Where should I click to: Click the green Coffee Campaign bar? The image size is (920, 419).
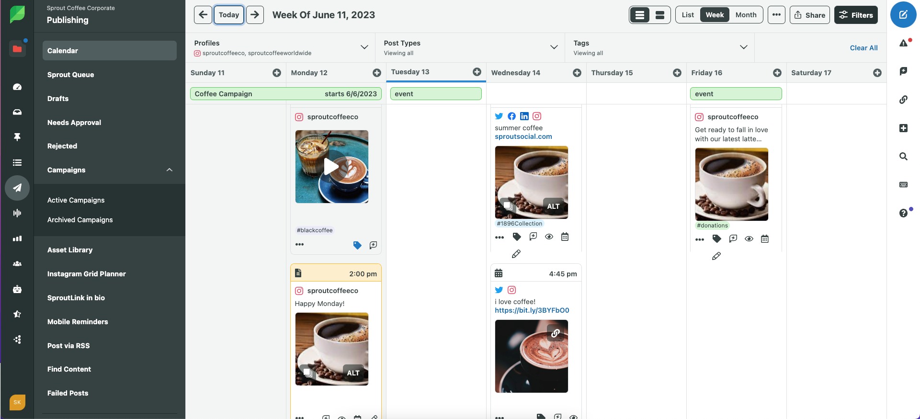pyautogui.click(x=285, y=94)
